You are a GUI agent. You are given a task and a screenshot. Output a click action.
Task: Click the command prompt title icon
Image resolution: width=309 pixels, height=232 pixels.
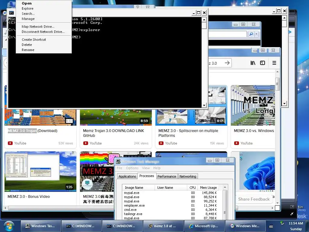pos(11,13)
